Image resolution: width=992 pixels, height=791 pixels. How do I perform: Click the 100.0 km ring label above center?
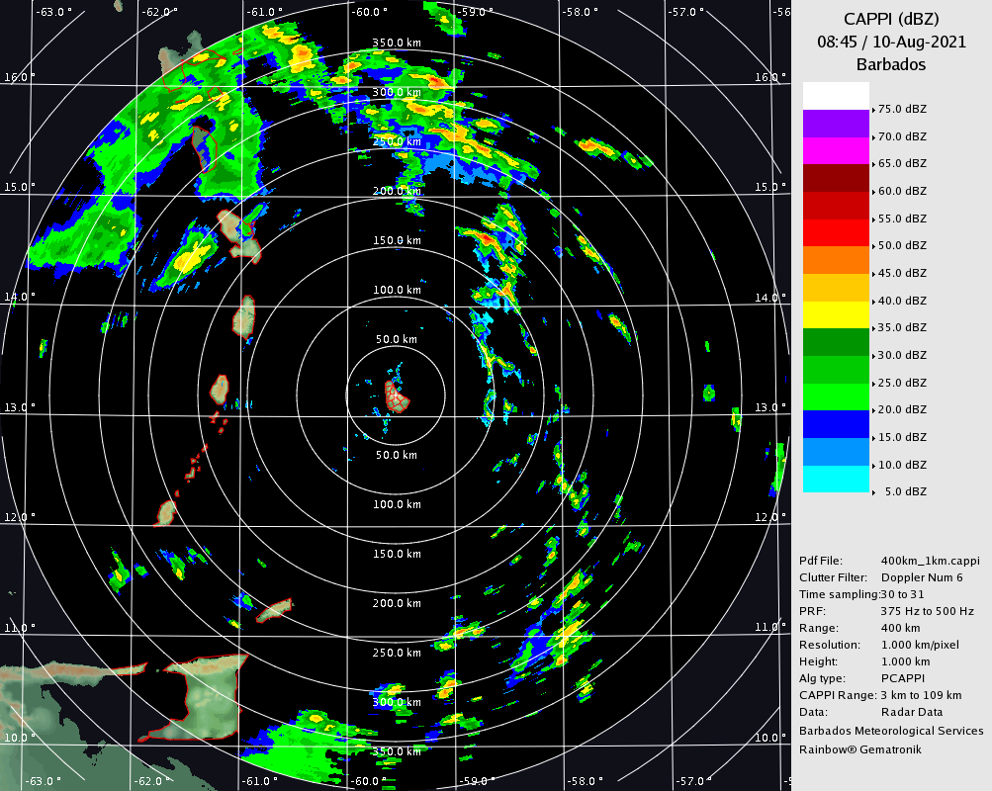(x=397, y=291)
